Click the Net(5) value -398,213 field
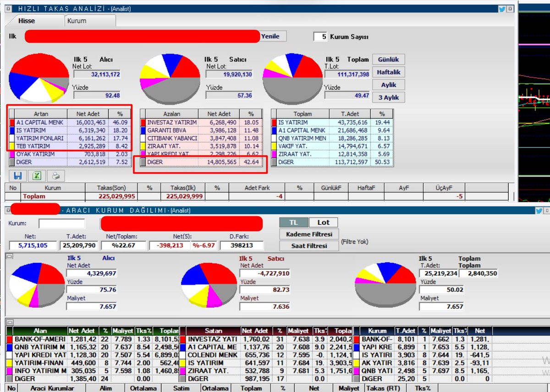This screenshot has width=550, height=392. (x=169, y=245)
